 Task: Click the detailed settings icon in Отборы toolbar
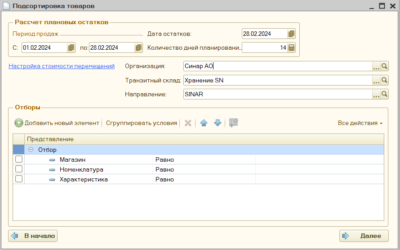coord(233,123)
